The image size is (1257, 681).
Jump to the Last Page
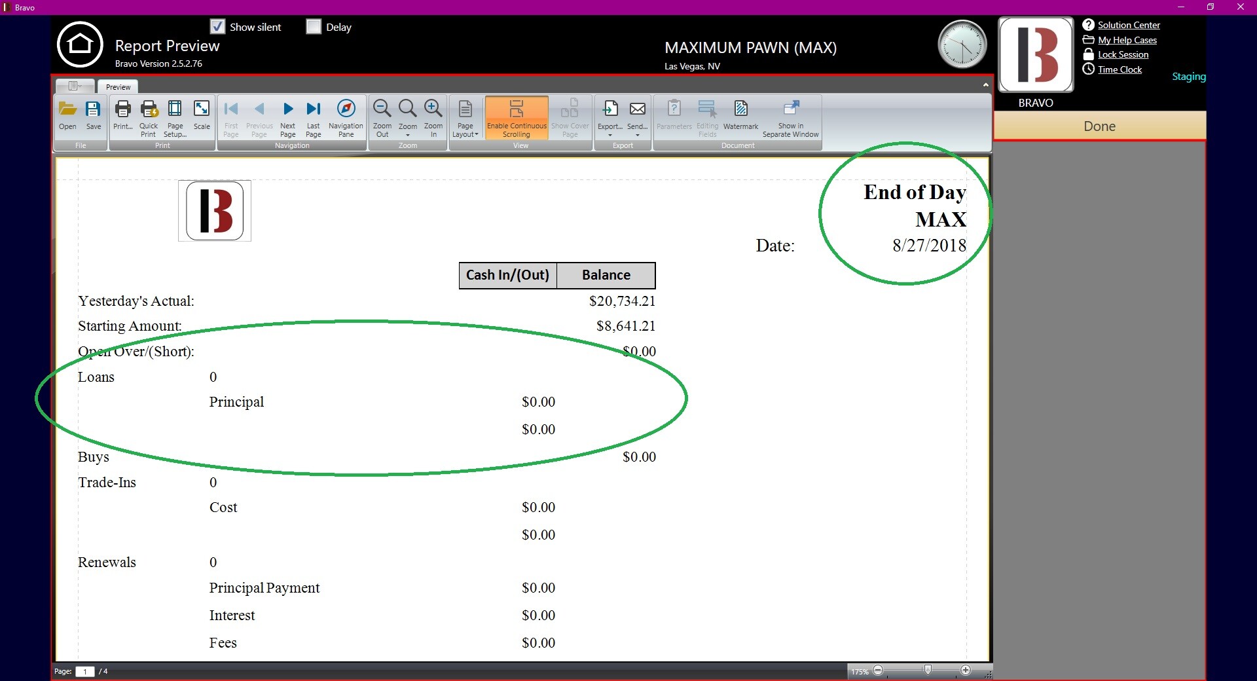(x=314, y=118)
